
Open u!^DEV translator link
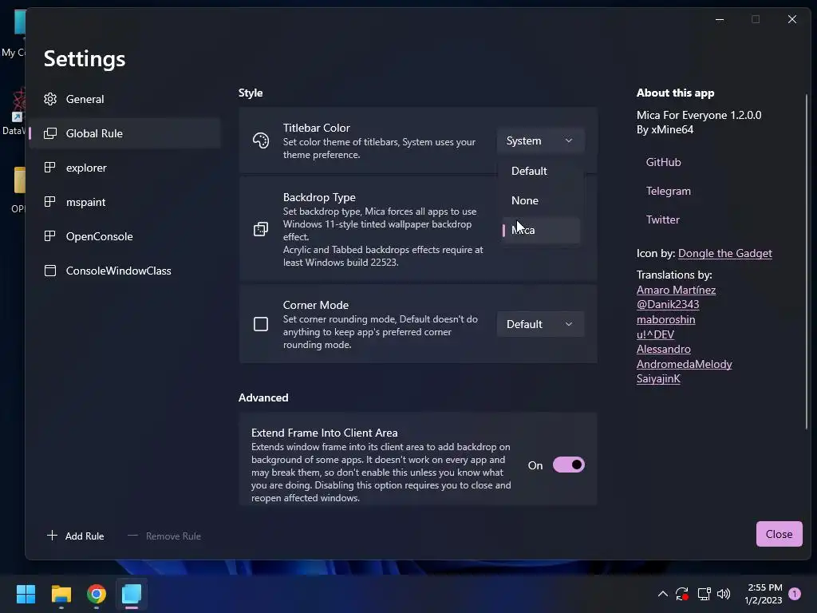tap(655, 334)
